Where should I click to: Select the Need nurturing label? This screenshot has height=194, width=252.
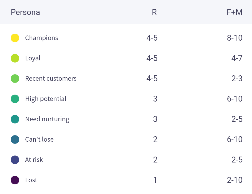pos(47,119)
